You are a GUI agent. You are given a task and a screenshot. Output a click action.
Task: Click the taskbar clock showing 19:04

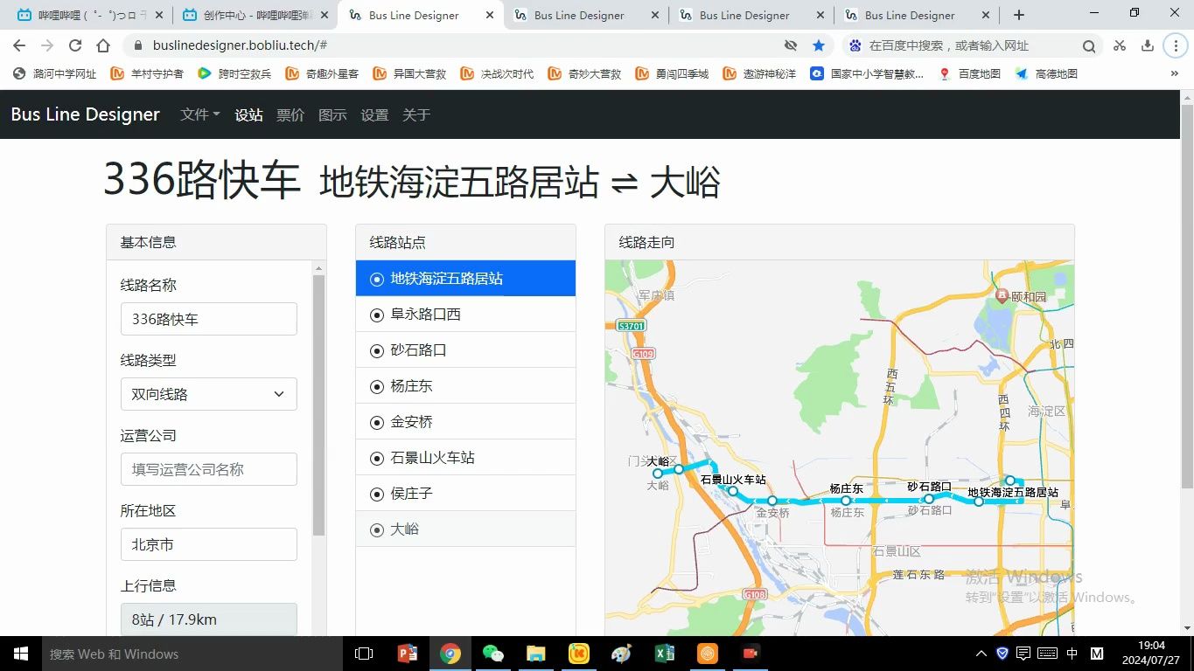coord(1152,654)
